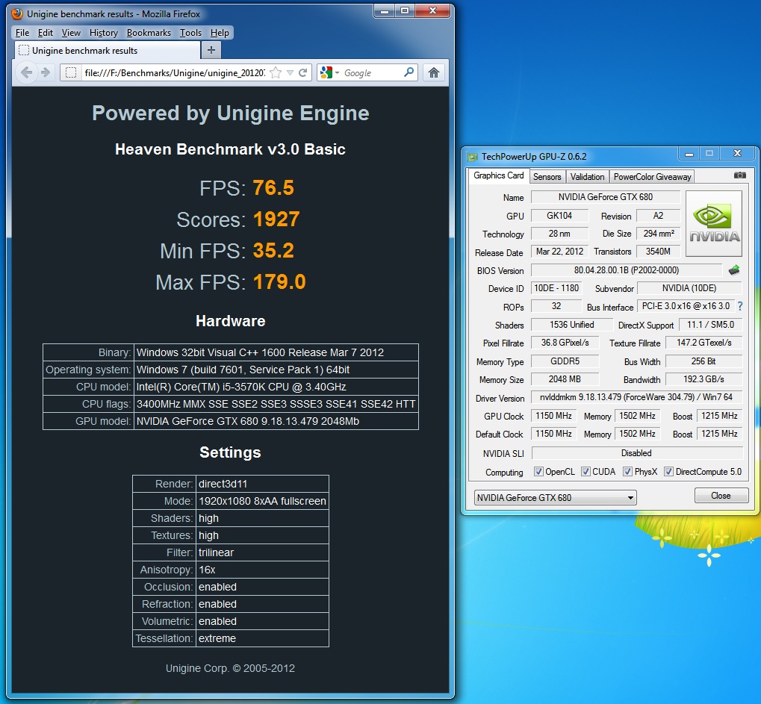Open the GPU selector dropdown in GPU-Z

[555, 497]
